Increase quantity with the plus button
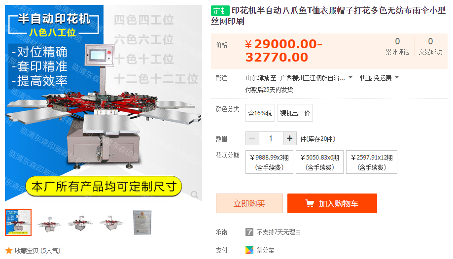Screen dimensions: 453x259 290,138
